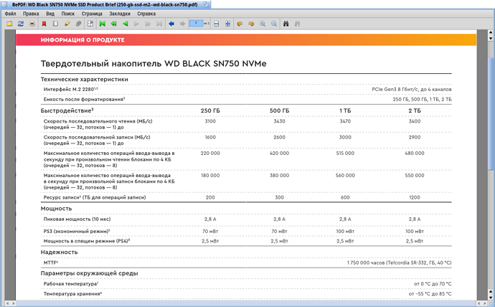The image size is (495, 307).
Task: Zoom in with magnifier plus icon
Action: pos(263,24)
